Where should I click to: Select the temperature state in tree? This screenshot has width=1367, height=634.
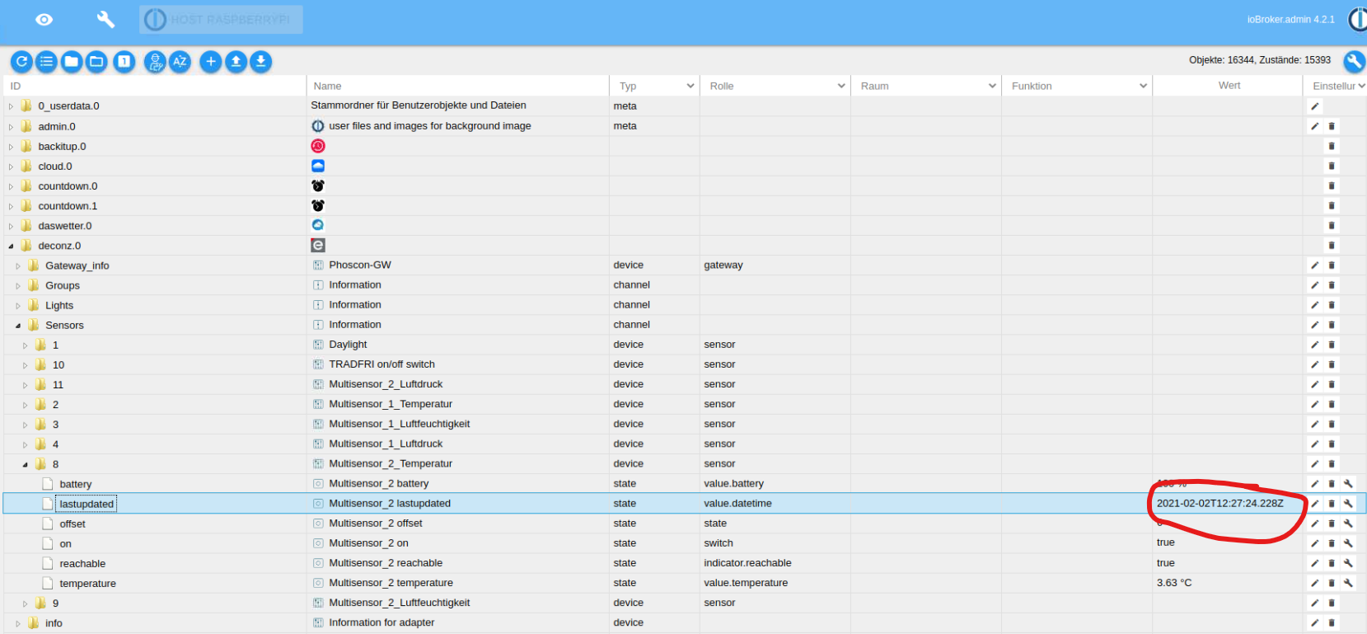coord(87,584)
